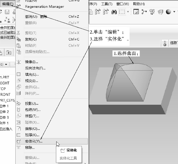This screenshot has width=178, height=164.
Task: Select 撤消(U): 删除 menu entry
Action: (x=52, y=17)
